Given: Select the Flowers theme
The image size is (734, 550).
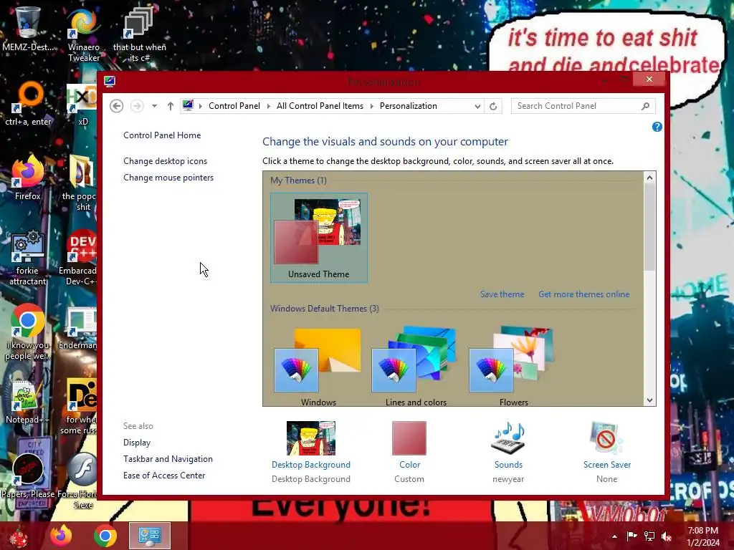Looking at the screenshot, I should point(513,366).
